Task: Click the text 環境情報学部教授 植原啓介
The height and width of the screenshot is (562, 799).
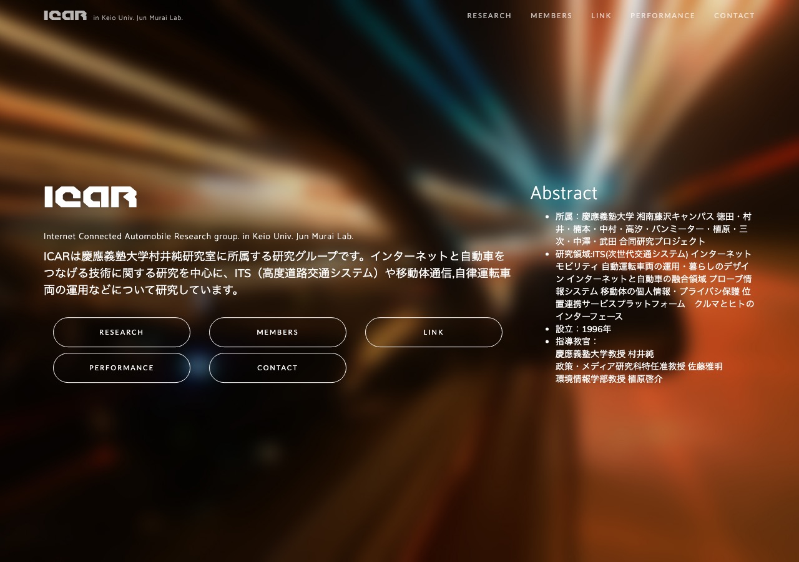Action: tap(609, 379)
